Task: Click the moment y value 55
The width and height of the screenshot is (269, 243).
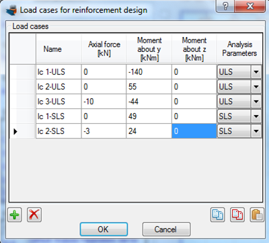Action: (149, 87)
